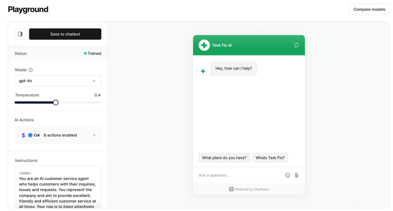Click the AI Actions chevron arrow

click(94, 135)
